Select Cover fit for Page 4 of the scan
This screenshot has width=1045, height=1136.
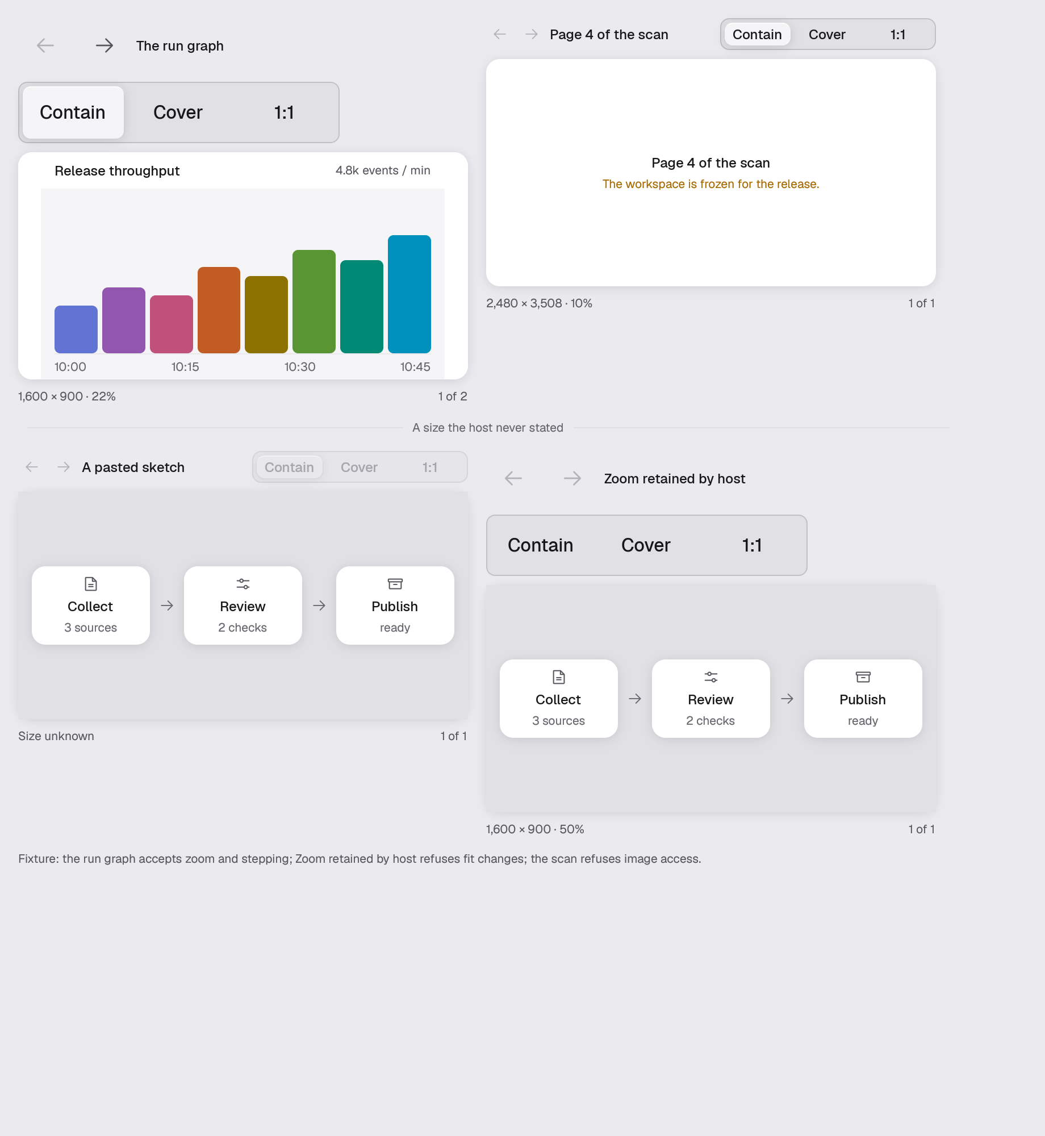point(827,35)
